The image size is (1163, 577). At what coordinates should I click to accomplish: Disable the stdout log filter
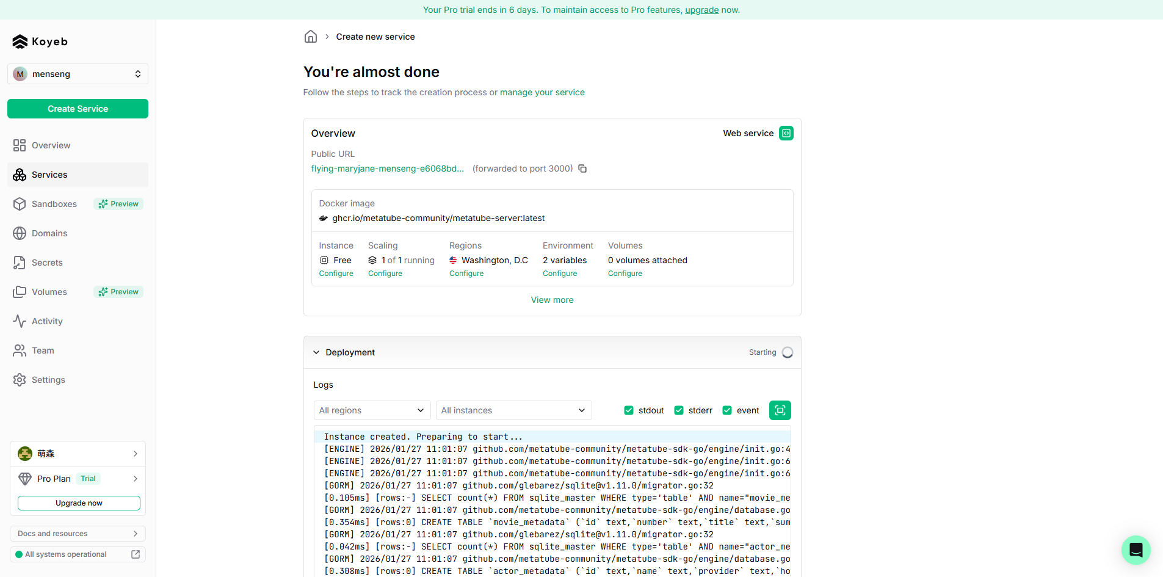629,410
